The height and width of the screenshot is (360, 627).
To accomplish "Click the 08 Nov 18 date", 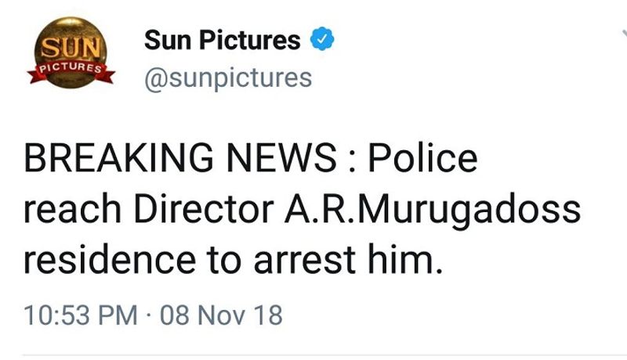I will tap(220, 315).
